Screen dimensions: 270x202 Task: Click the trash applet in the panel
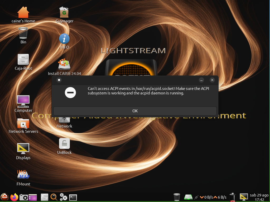pyautogui.click(x=177, y=197)
